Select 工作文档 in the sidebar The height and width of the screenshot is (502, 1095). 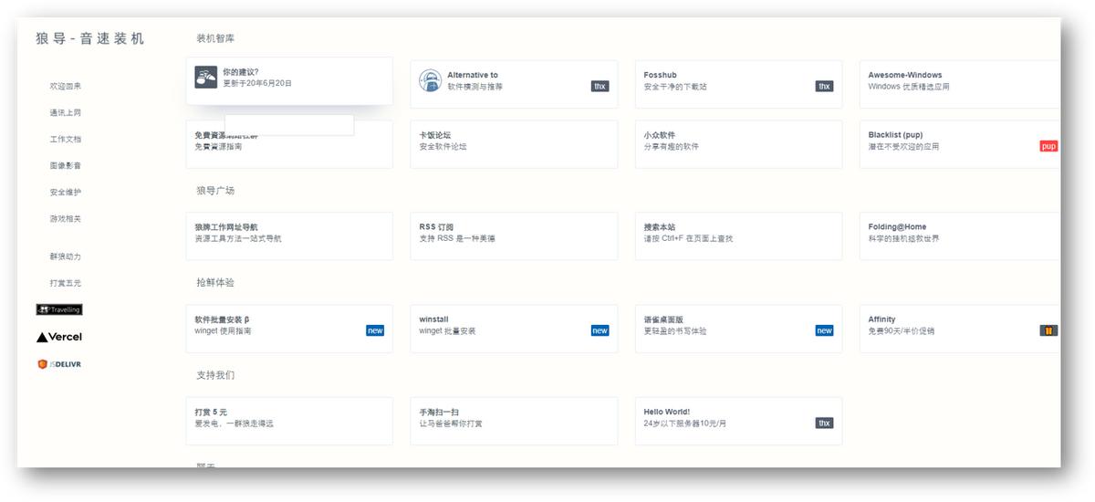pos(66,139)
